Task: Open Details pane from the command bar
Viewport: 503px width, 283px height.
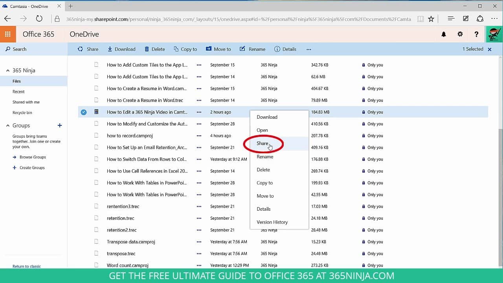Action: pyautogui.click(x=285, y=49)
